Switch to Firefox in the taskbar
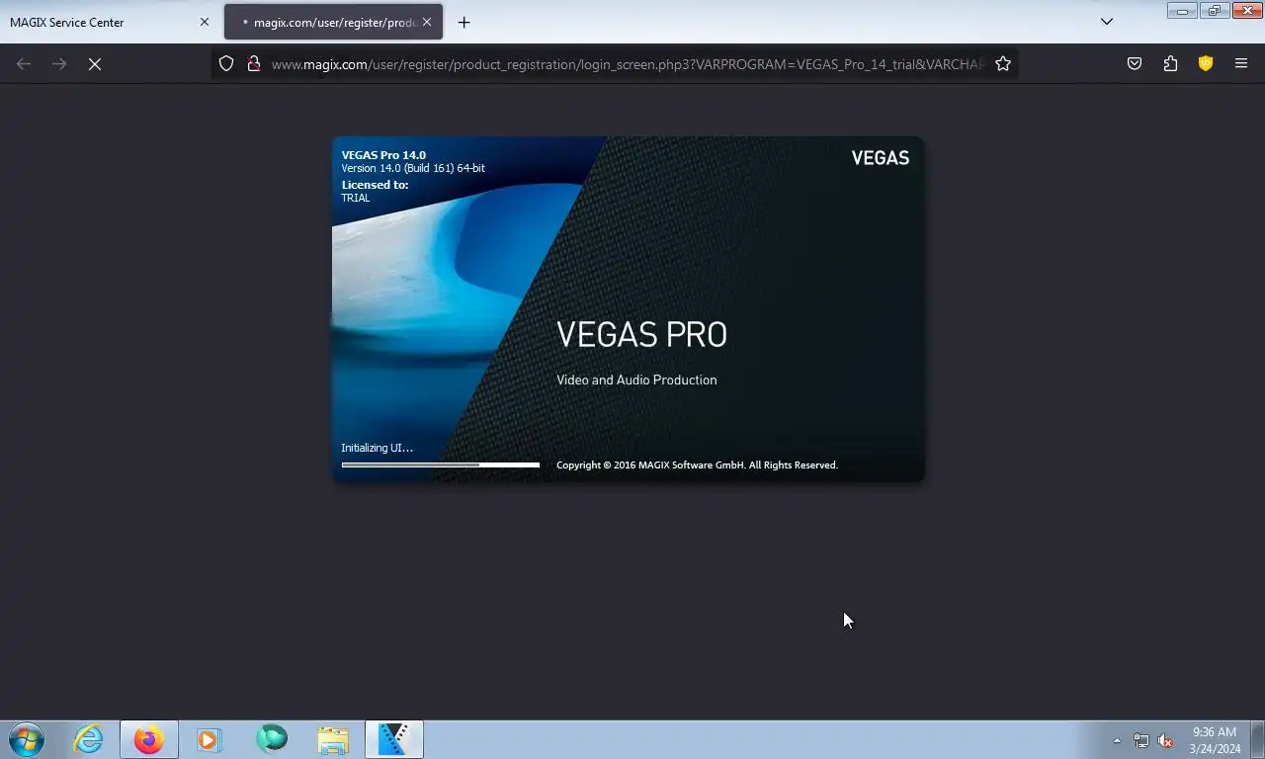Viewport: 1265px width, 759px height. tap(149, 739)
